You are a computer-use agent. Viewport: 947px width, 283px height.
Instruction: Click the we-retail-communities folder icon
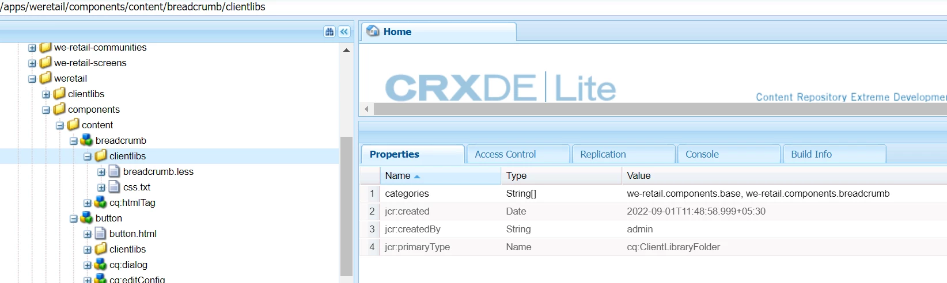click(46, 47)
